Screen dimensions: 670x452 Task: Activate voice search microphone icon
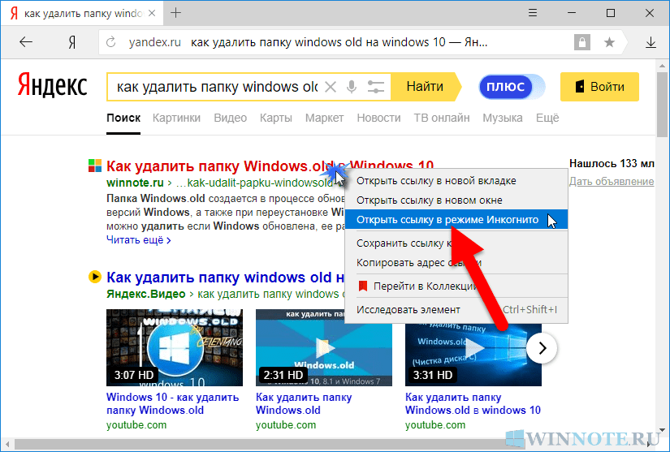pyautogui.click(x=352, y=87)
